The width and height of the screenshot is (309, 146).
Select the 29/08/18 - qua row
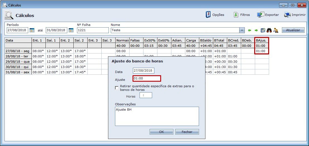coord(18,62)
